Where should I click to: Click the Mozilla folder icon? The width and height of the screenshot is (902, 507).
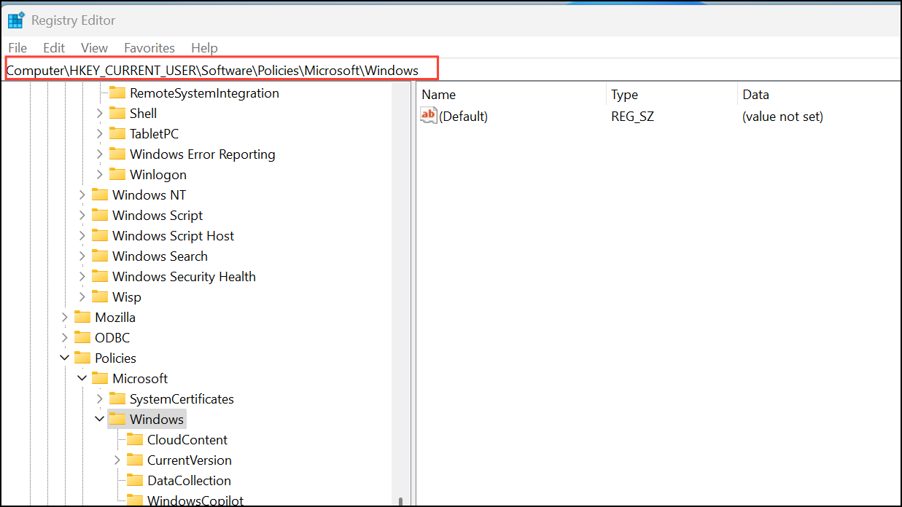(x=82, y=318)
